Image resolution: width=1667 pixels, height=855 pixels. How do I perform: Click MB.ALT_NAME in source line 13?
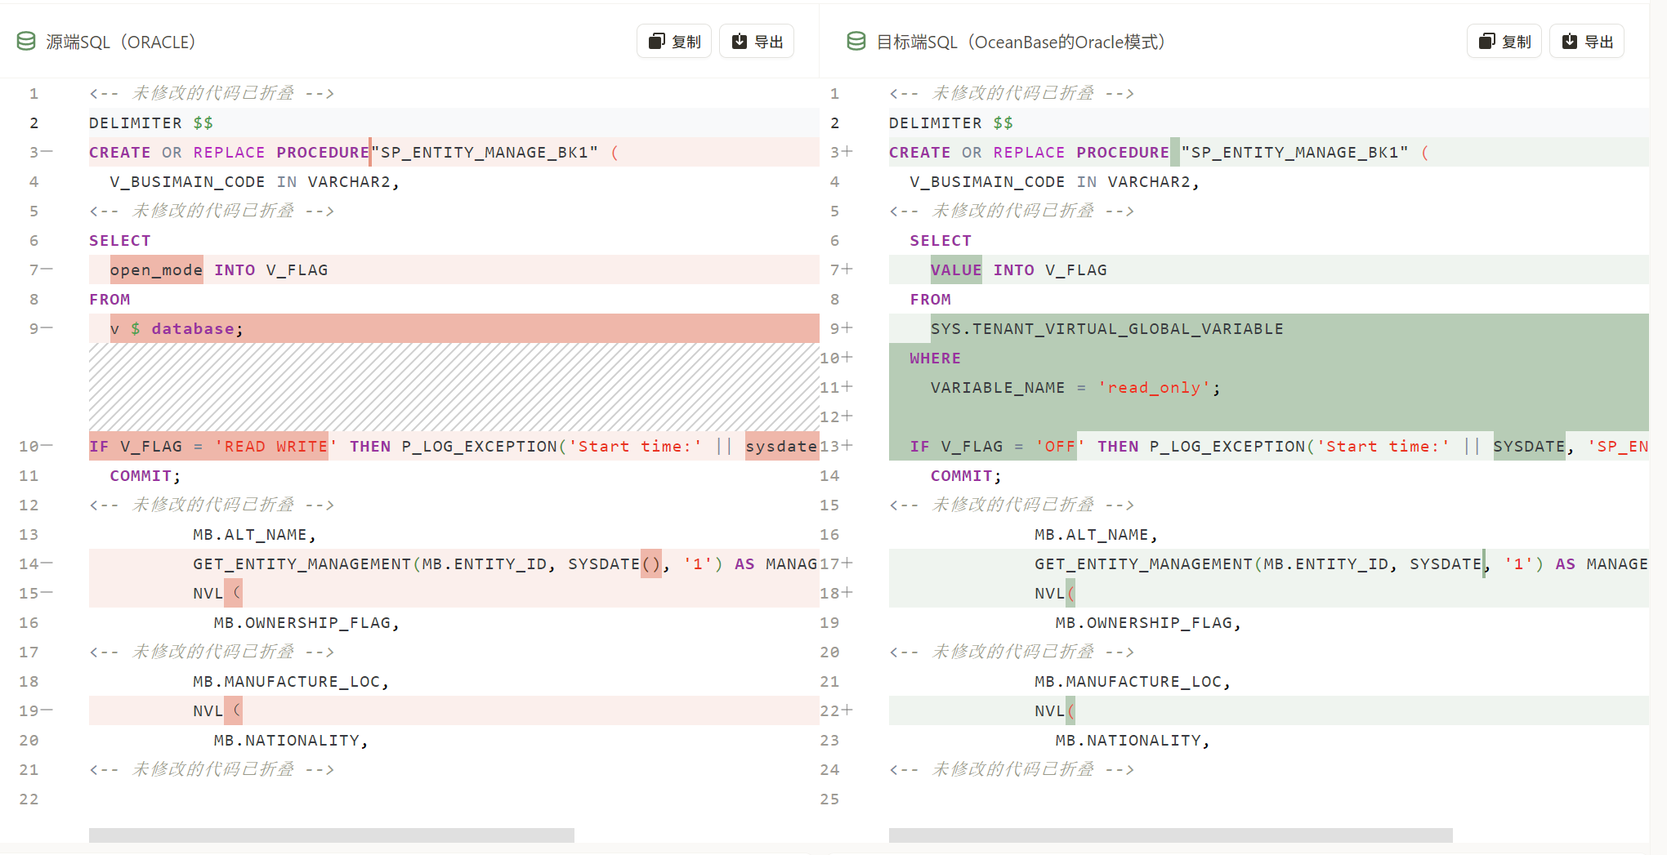click(250, 534)
